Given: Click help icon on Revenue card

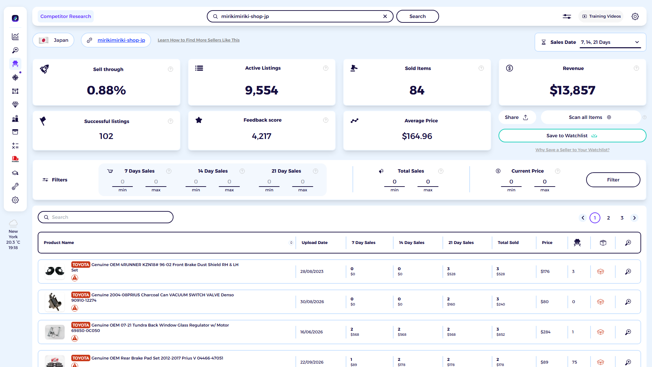Looking at the screenshot, I should 636,68.
